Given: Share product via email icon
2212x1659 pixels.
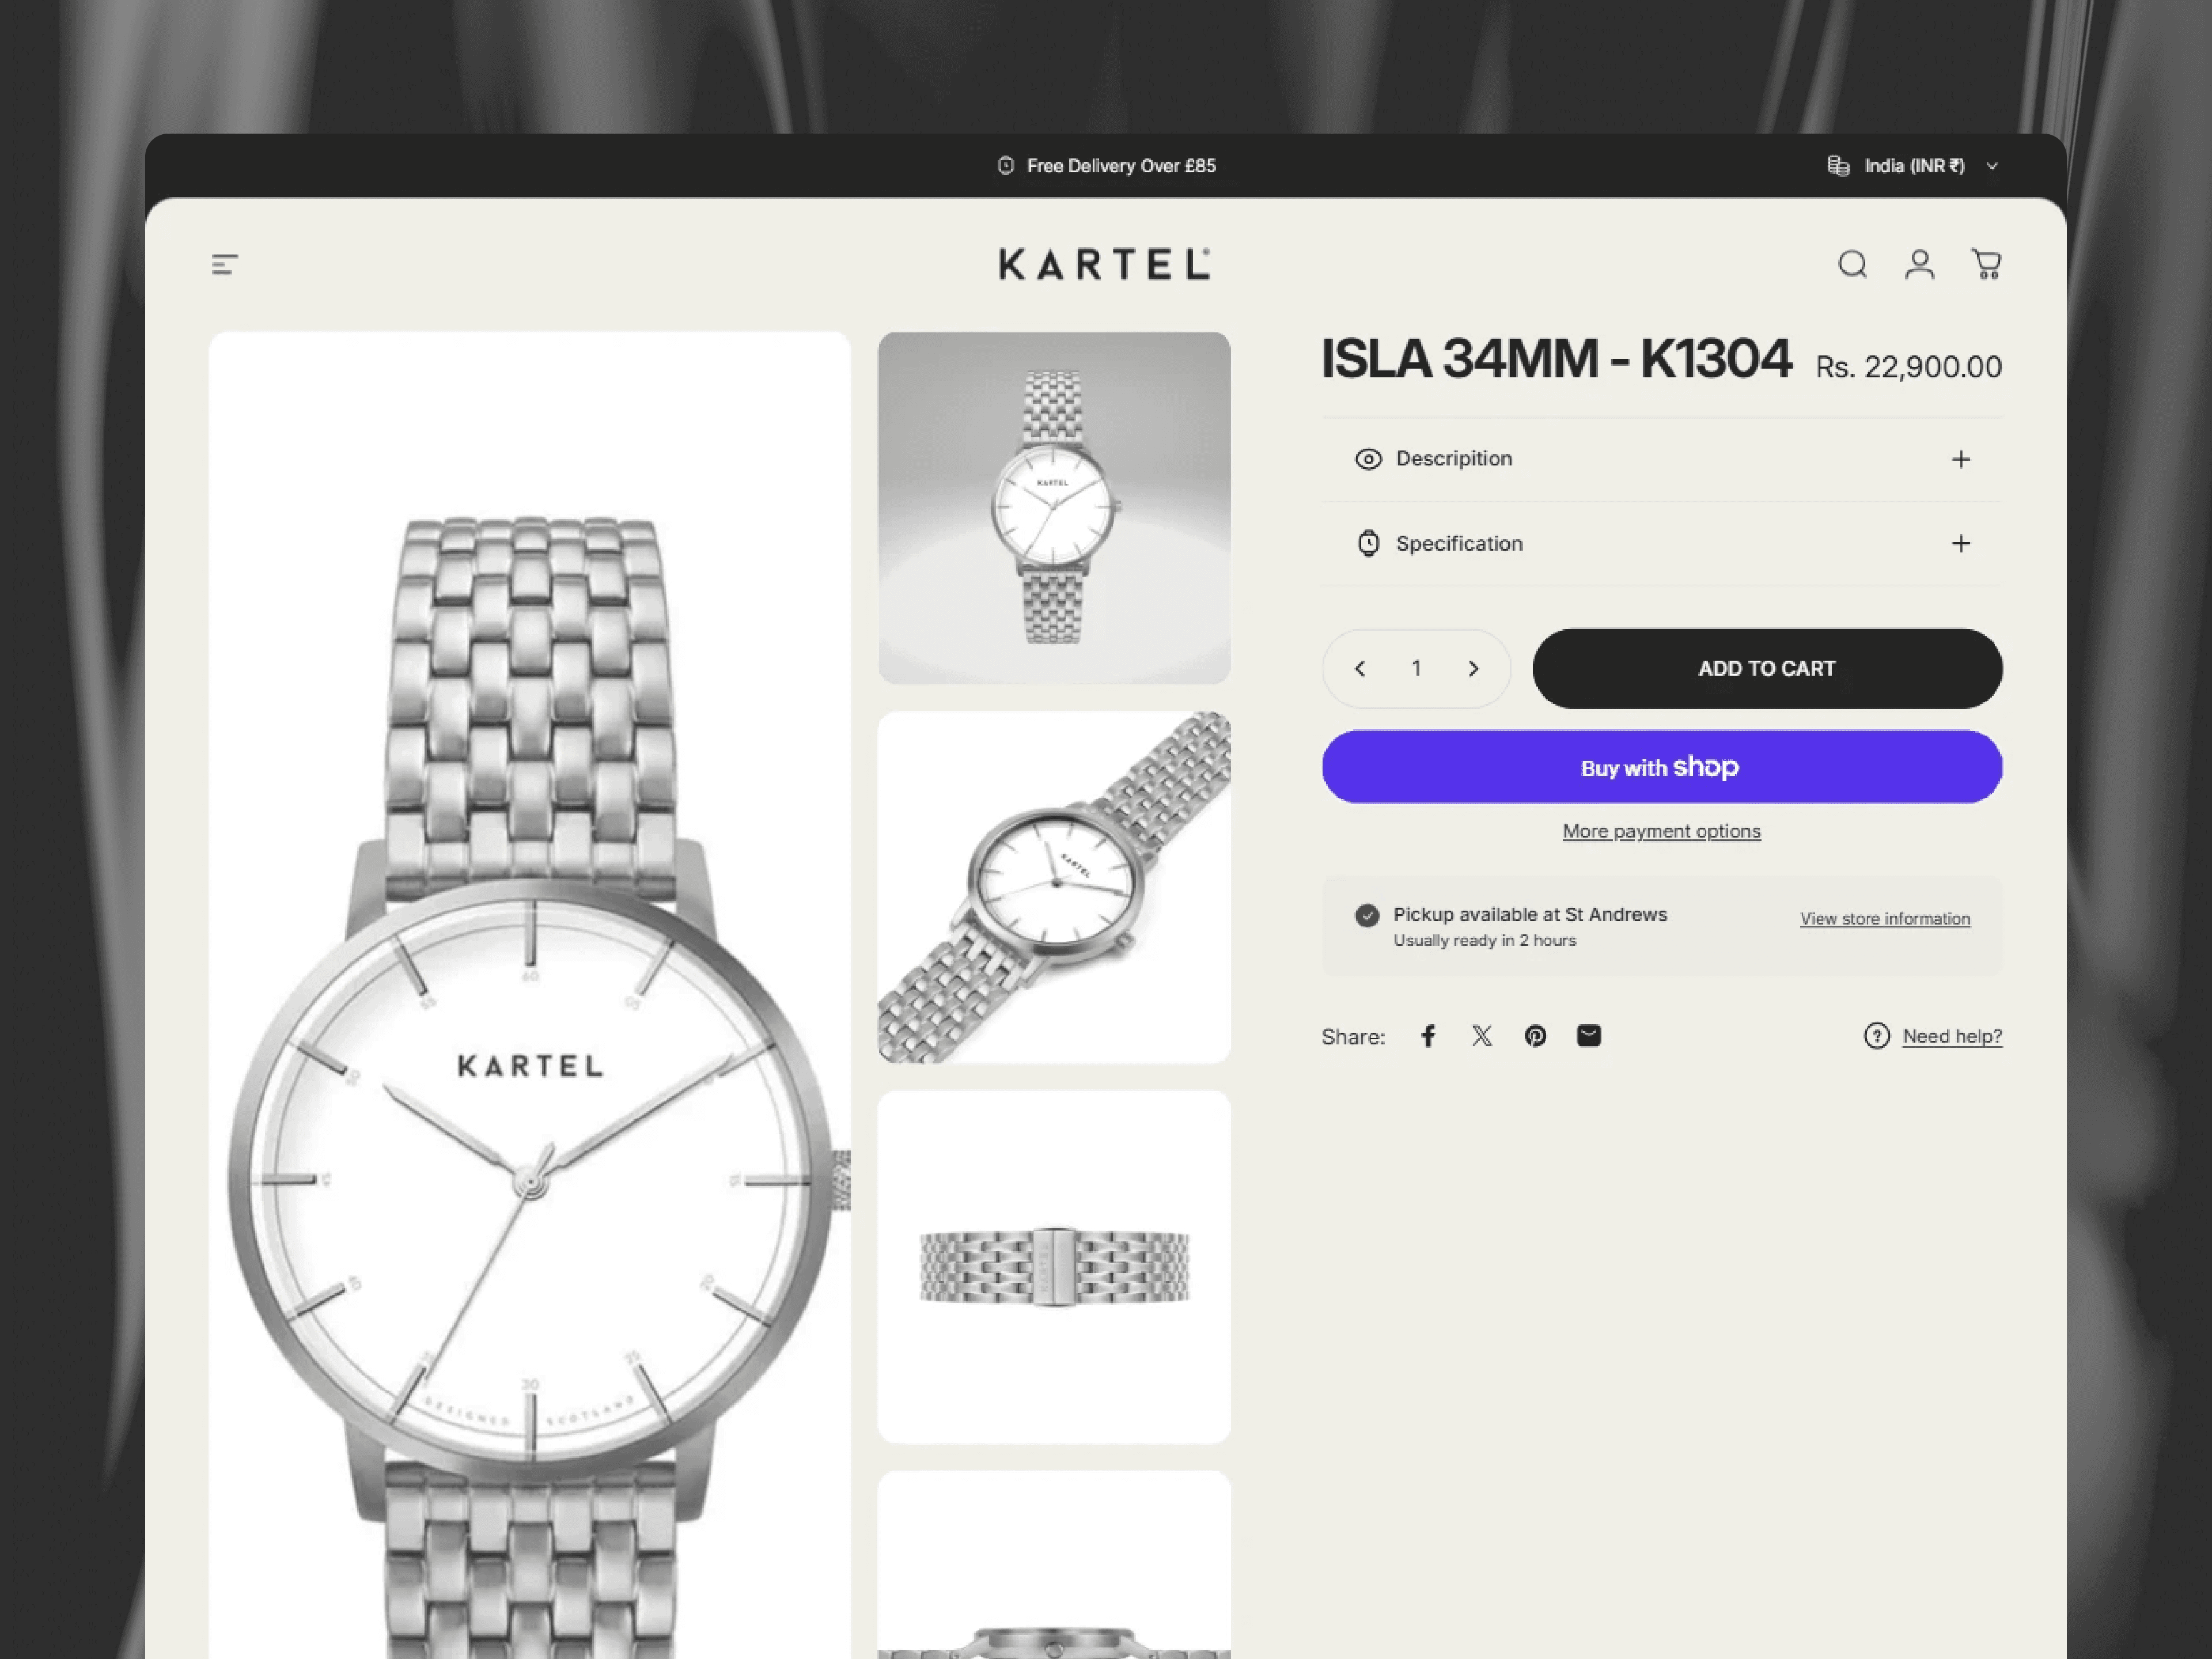Looking at the screenshot, I should (x=1589, y=1036).
